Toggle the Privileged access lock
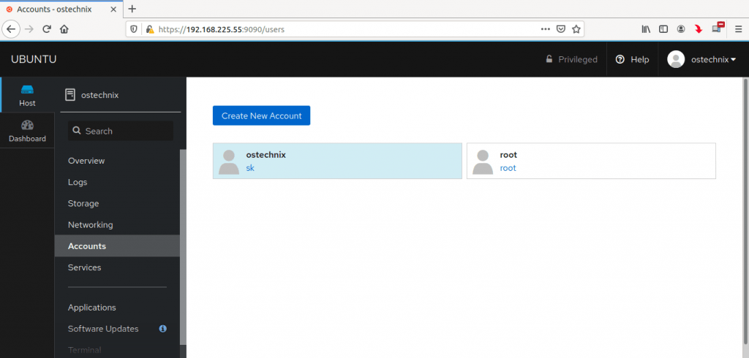Screen dimensions: 749x358 [571, 59]
